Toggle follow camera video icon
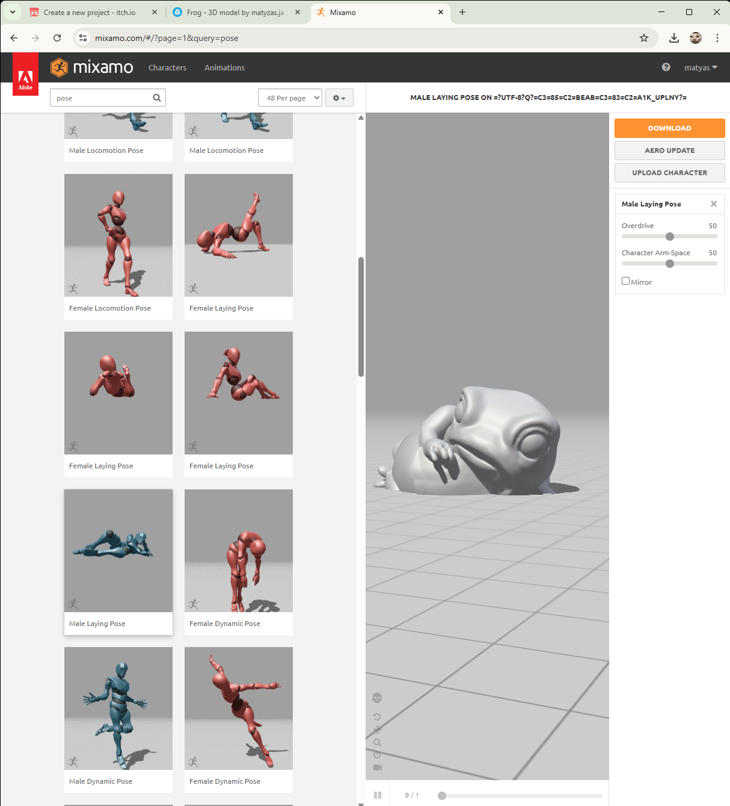The height and width of the screenshot is (806, 730). (x=377, y=767)
